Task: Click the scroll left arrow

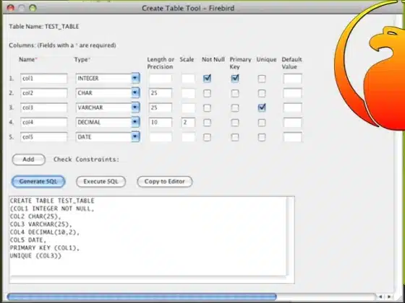Action: coord(380,297)
